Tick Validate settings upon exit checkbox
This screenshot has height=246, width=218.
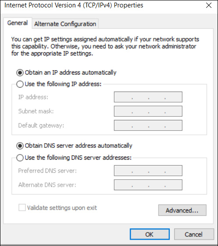tap(22, 208)
